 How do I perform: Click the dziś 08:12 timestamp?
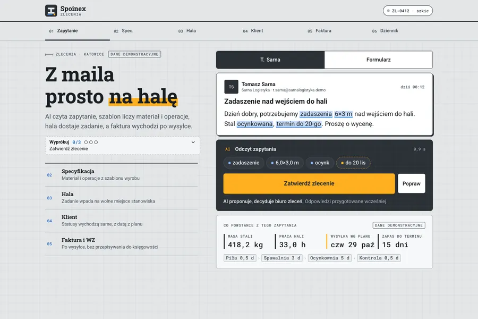click(412, 87)
